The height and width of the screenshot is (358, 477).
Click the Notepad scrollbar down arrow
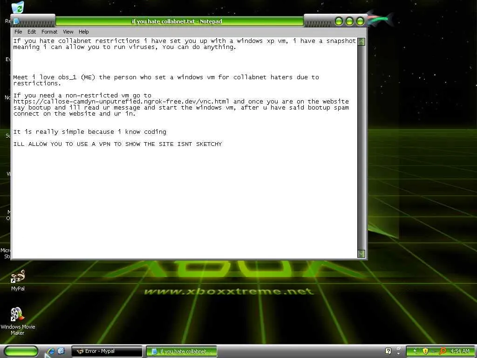point(361,254)
